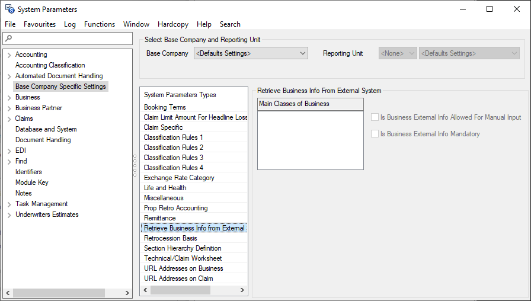Expand the Accounting tree node
This screenshot has width=531, height=301.
(9, 55)
